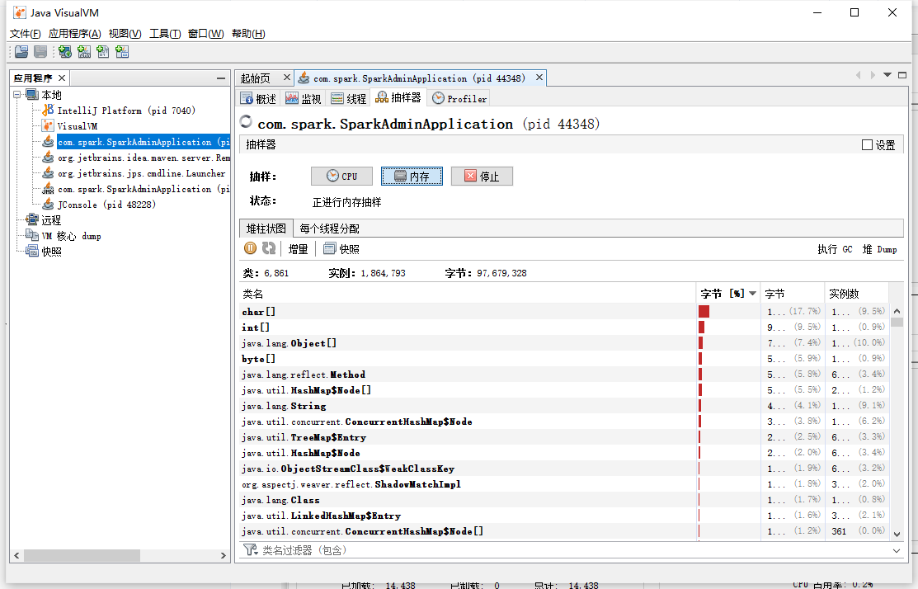Viewport: 918px width, 589px height.
Task: Select the char[] row in the table
Action: (x=565, y=312)
